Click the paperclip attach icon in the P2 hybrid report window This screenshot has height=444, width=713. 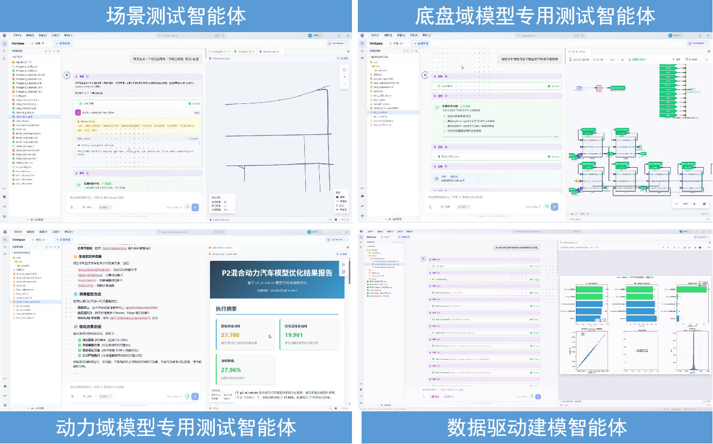pos(72,396)
